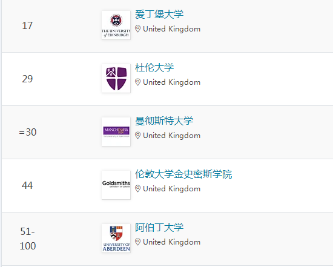This screenshot has height=267, width=333.
Task: Select rank number 17
Action: pyautogui.click(x=27, y=25)
